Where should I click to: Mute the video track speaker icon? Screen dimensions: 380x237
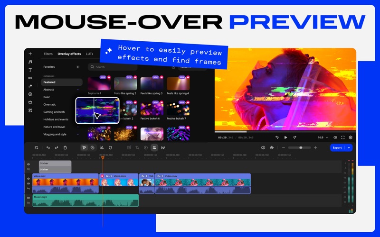pos(28,183)
